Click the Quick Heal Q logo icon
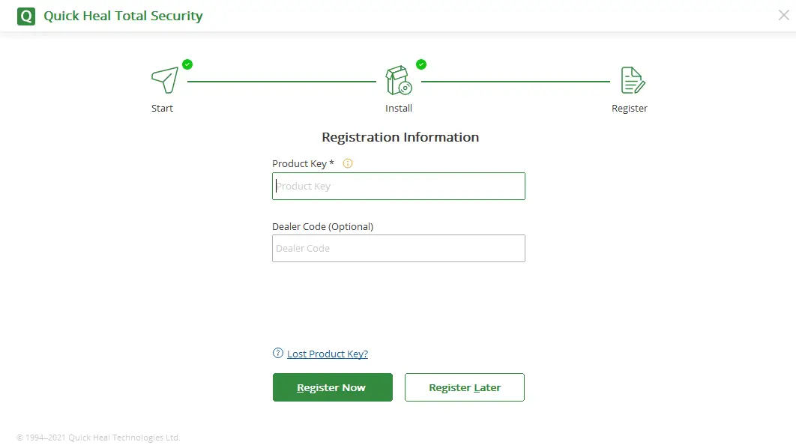796x445 pixels. tap(26, 16)
